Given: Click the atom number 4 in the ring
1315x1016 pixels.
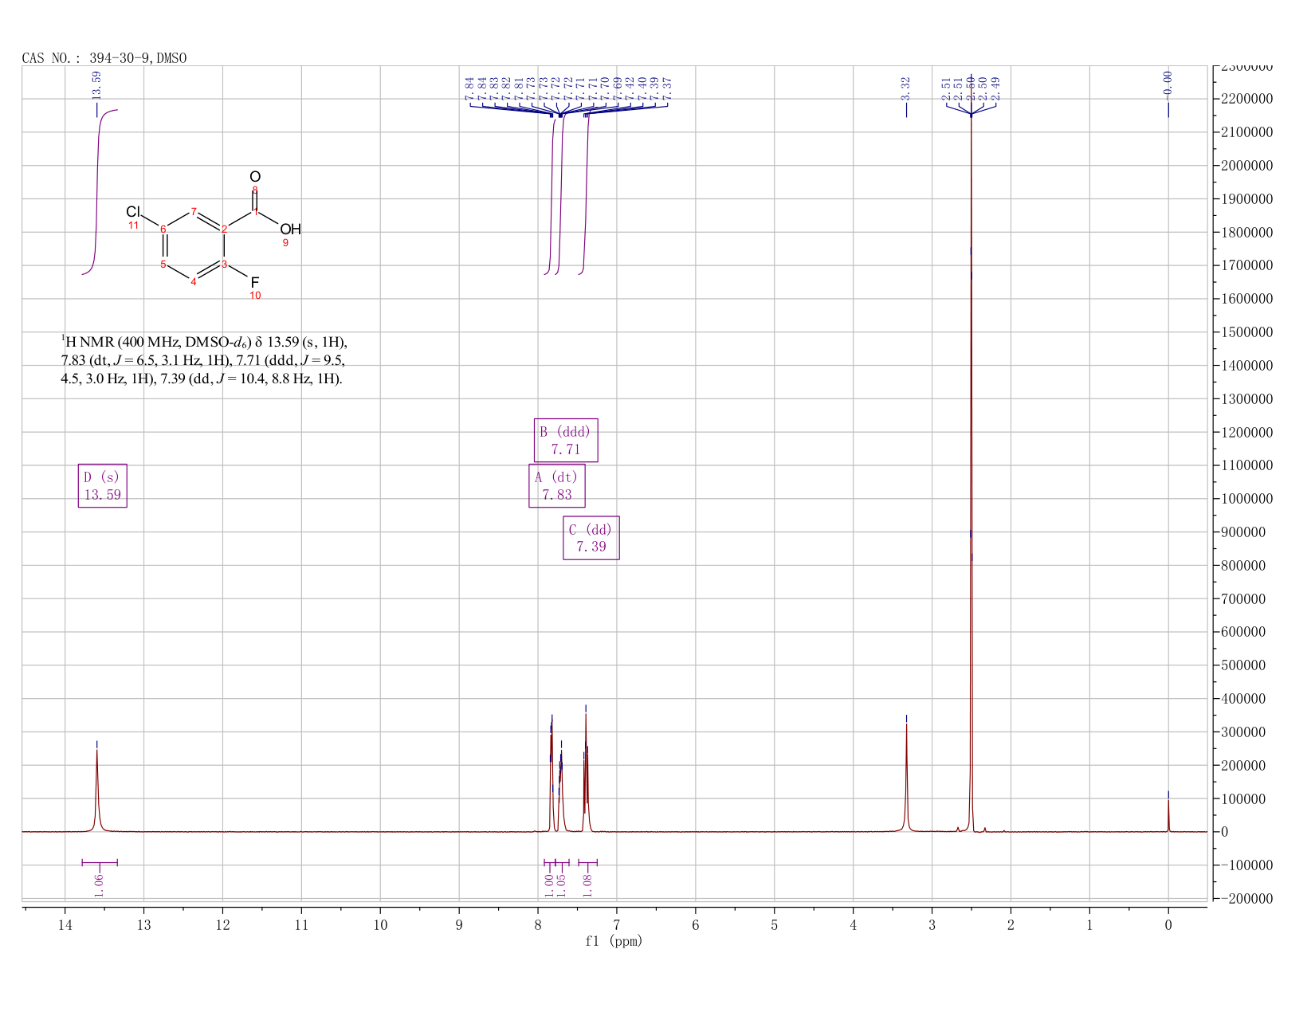Looking at the screenshot, I should [193, 282].
